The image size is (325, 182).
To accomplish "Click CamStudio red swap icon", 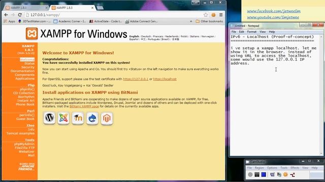I will [292, 174].
